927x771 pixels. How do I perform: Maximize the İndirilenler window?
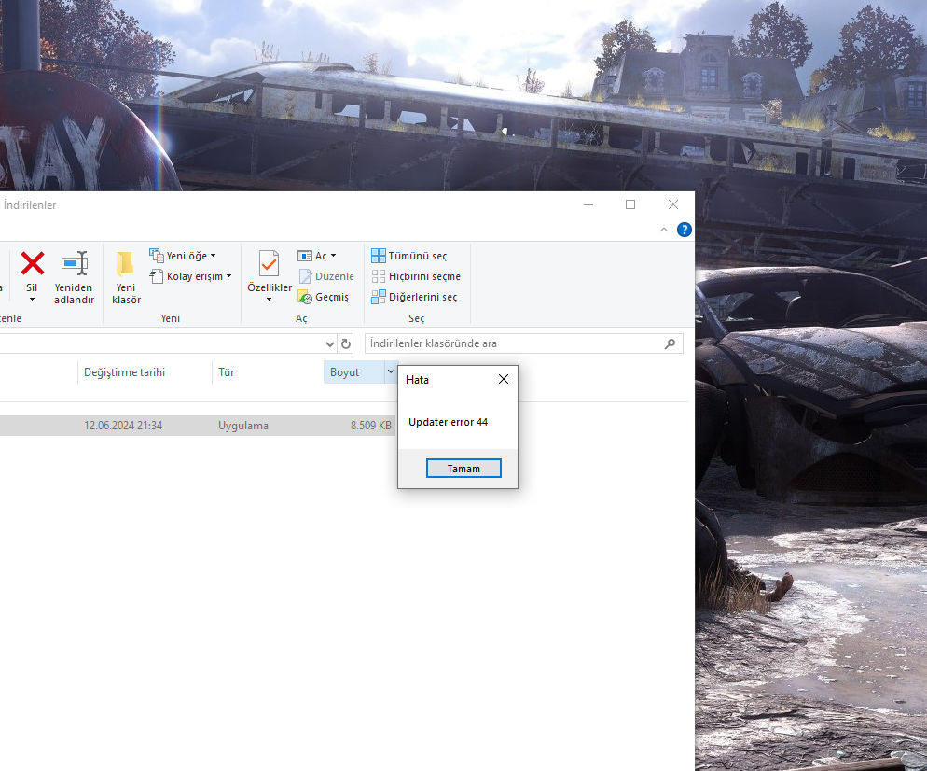pos(630,204)
